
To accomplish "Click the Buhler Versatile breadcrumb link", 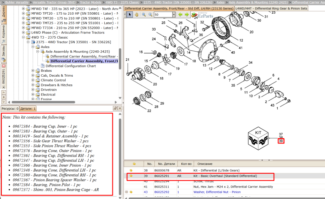I will [x=17, y=2].
